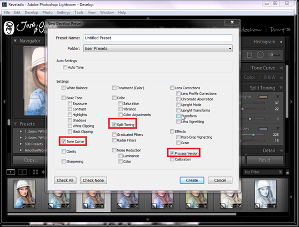Switch to Print module
This screenshot has width=299, height=227.
pyautogui.click(x=278, y=29)
